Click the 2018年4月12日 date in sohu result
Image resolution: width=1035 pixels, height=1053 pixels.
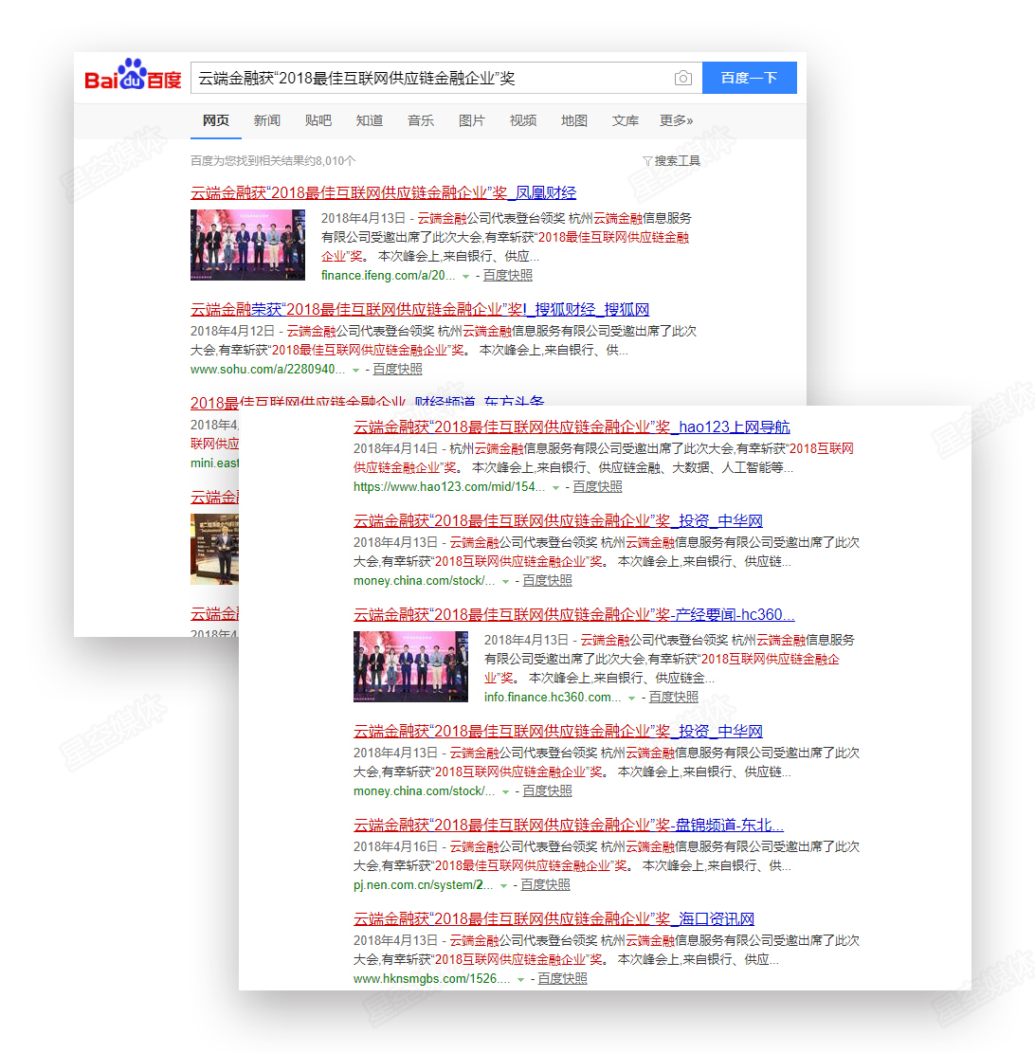tap(232, 331)
